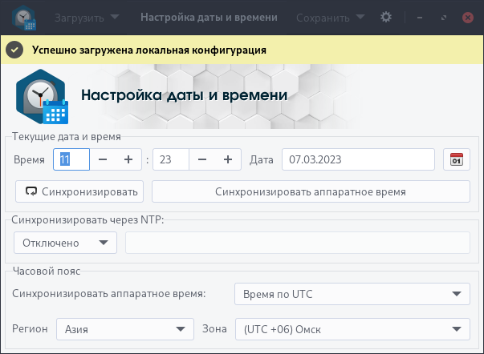Viewport: 484px width, 354px height.
Task: Open the Загрузить menu
Action: click(x=86, y=17)
